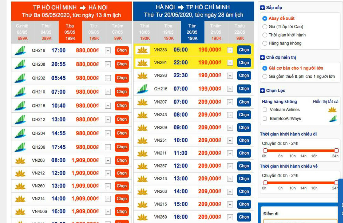The height and width of the screenshot is (223, 343).
Task: Expand details of flight VN212 12:00
Action: pyautogui.click(x=108, y=173)
